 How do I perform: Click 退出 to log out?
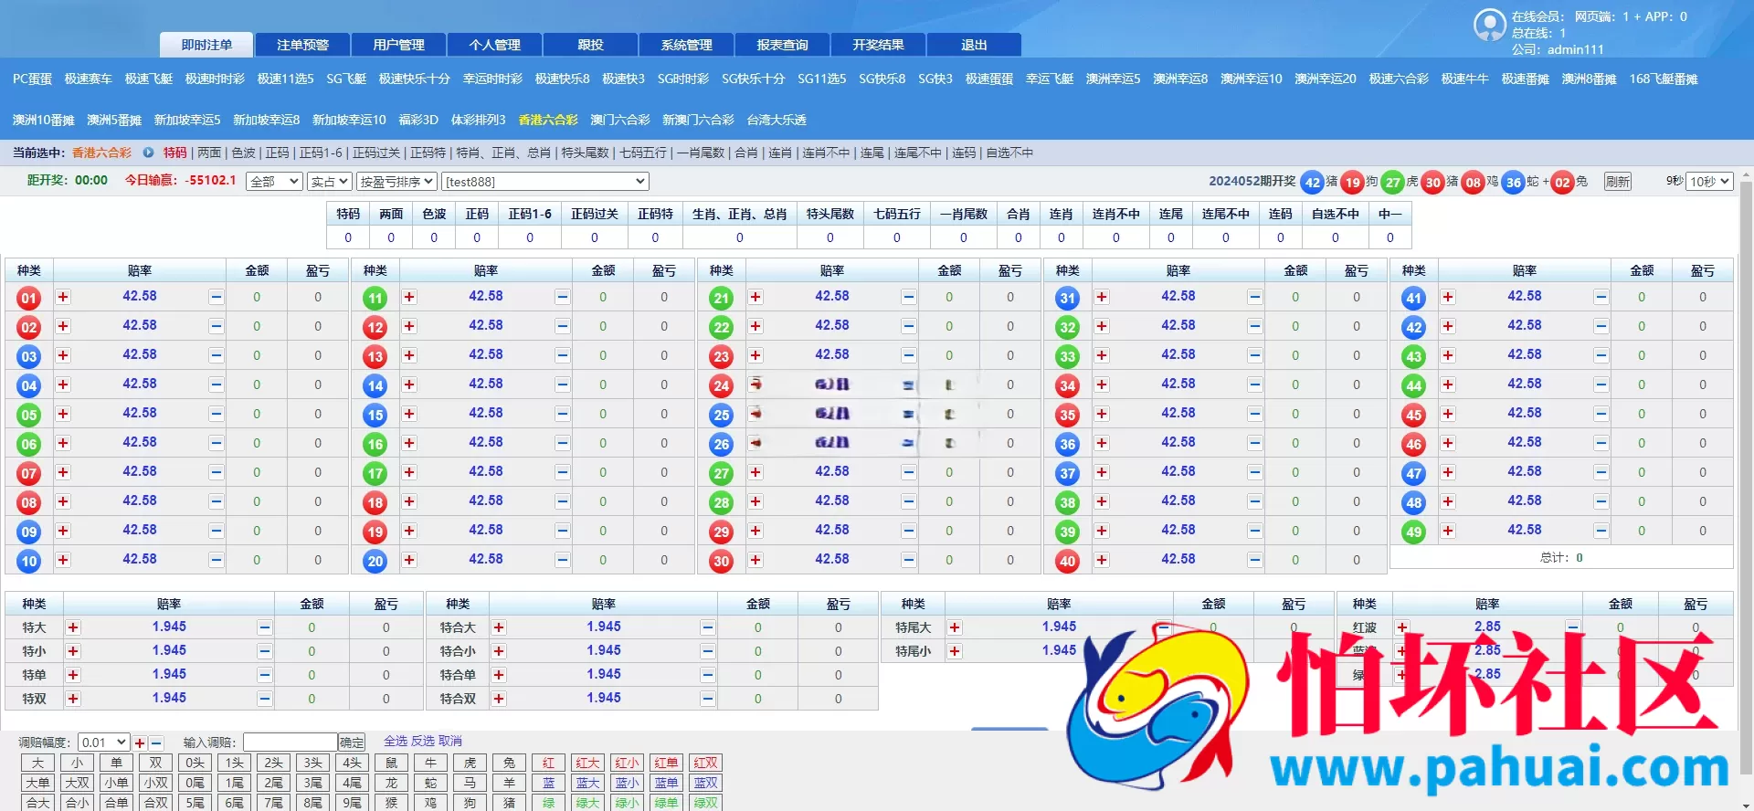pos(974,45)
